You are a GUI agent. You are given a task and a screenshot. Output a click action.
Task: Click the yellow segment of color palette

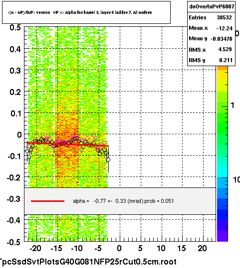pos(223,76)
